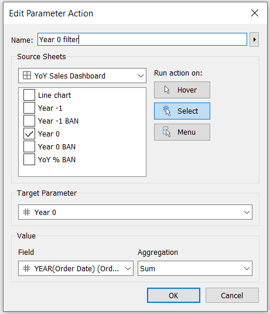270x314 pixels.
Task: Uncheck the Year 0 sheet checkbox
Action: pos(29,134)
